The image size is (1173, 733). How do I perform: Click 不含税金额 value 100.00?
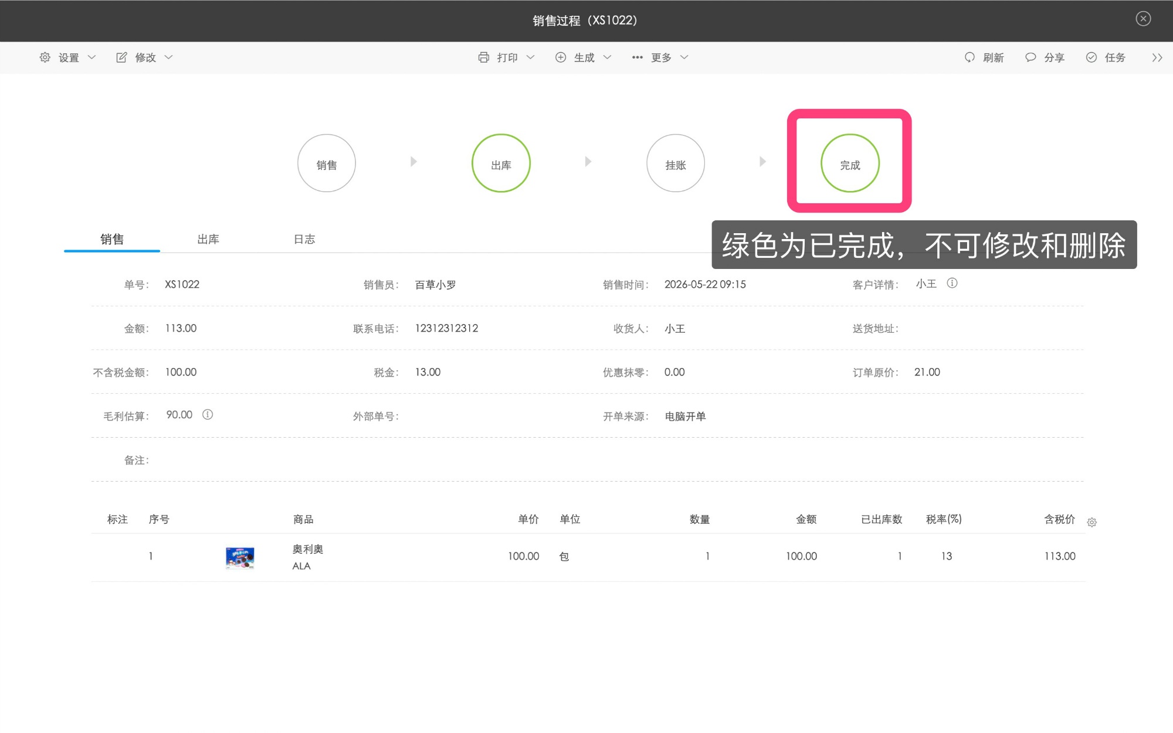[x=181, y=372]
